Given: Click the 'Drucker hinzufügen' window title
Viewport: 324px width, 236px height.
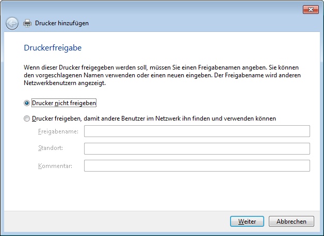Looking at the screenshot, I should [x=62, y=23].
